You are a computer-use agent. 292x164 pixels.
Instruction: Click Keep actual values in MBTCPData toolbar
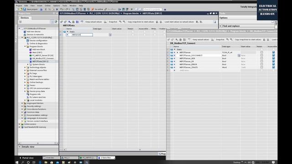pyautogui.click(x=94, y=22)
